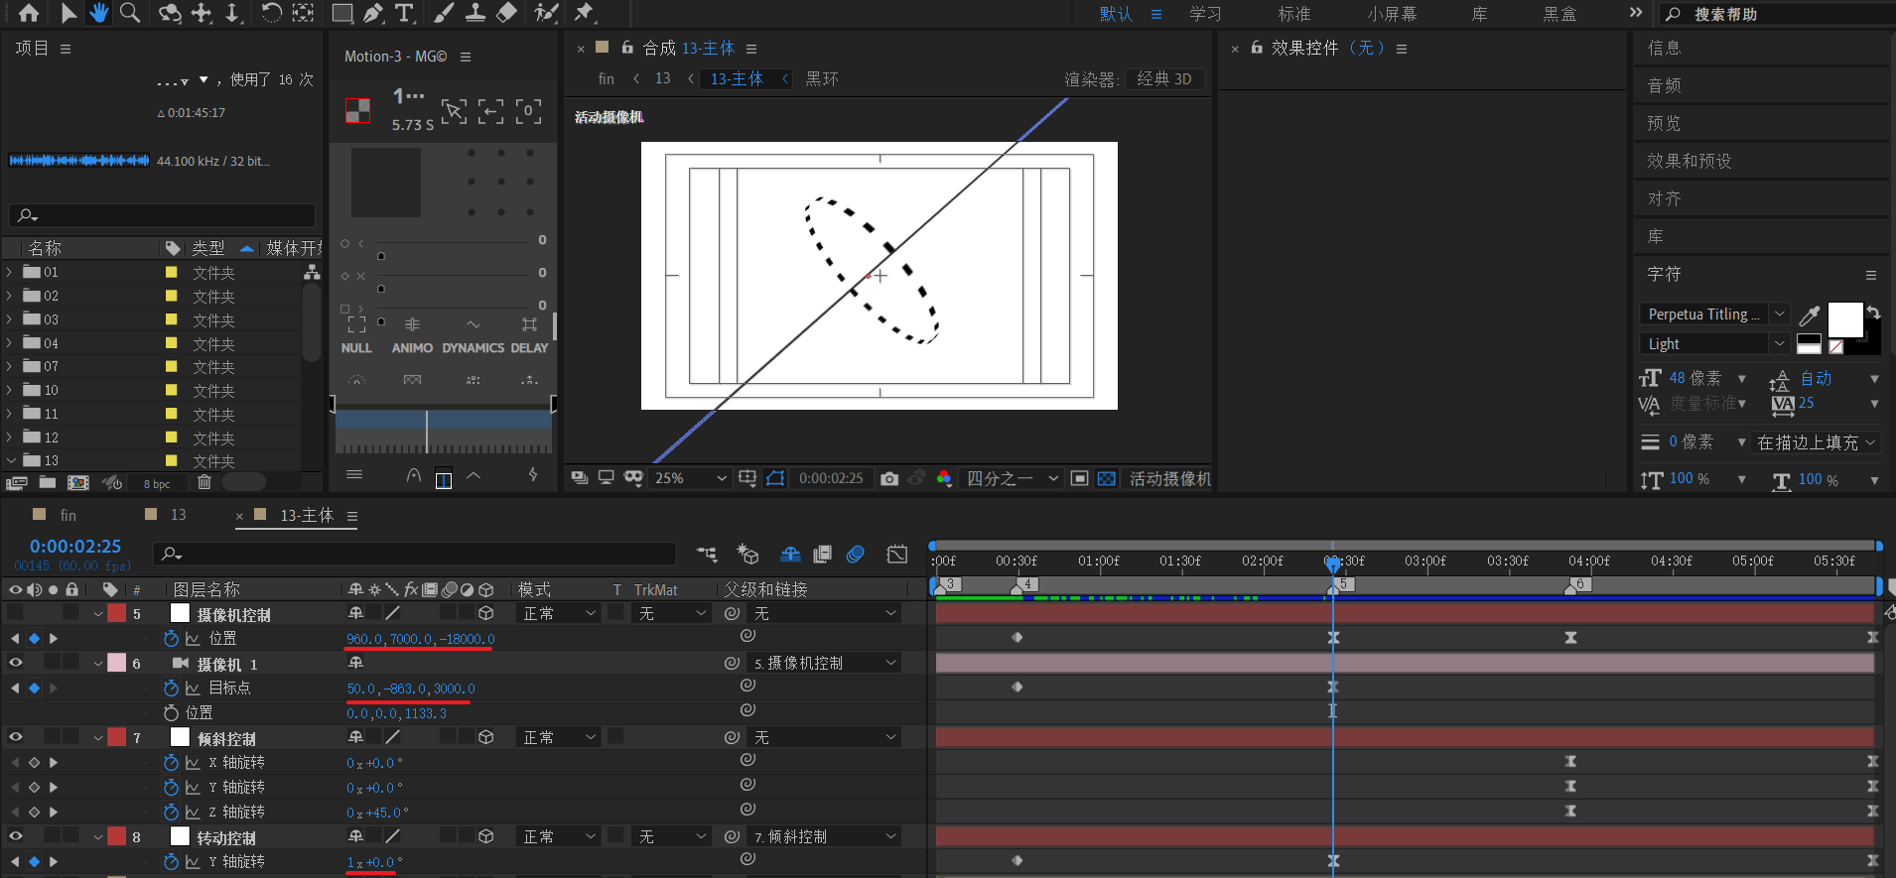Click the NULL button in Motion-3 panel
This screenshot has width=1896, height=878.
click(x=356, y=348)
